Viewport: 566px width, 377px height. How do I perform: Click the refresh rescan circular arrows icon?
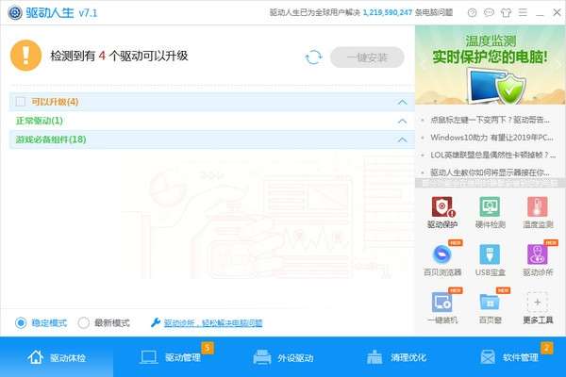coord(313,57)
